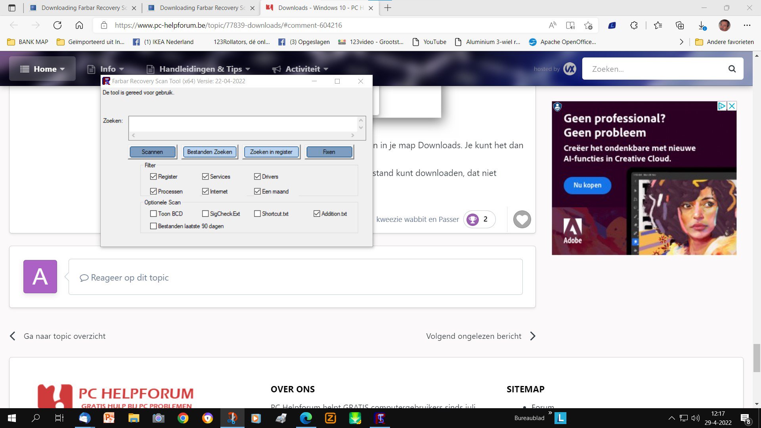Click the search magnifier icon in forum

point(732,69)
